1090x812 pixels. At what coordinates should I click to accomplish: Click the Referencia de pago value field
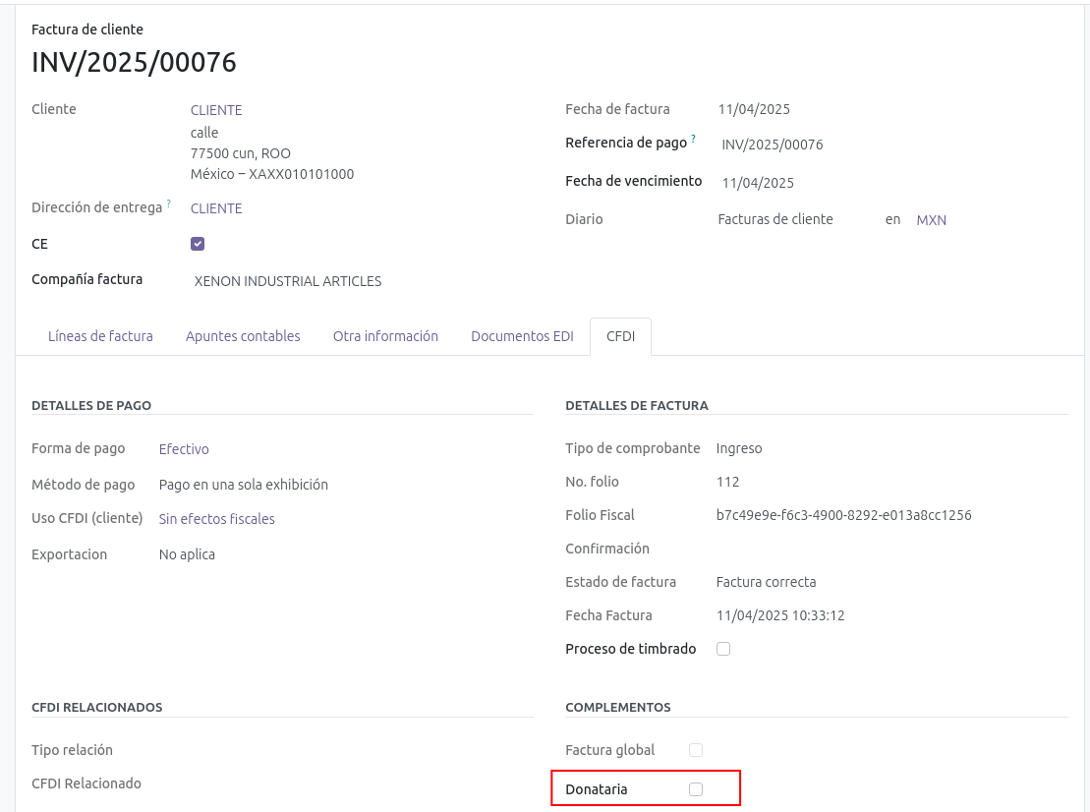(772, 145)
